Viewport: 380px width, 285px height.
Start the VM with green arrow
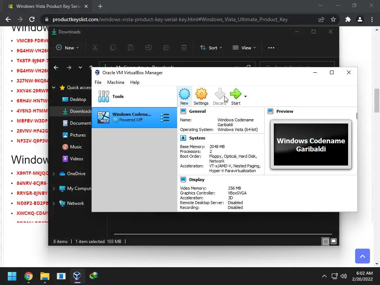point(236,96)
